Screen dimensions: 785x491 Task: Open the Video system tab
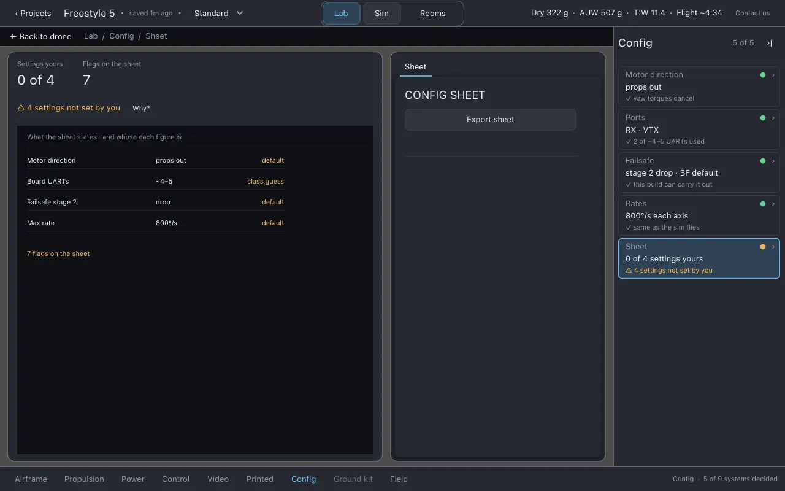pos(218,479)
